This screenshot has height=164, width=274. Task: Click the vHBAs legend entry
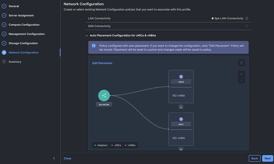130,145
